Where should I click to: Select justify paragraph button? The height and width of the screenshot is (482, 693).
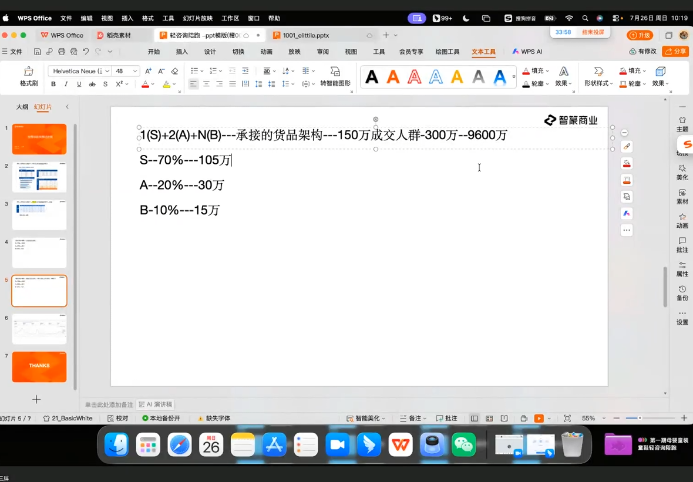[233, 84]
